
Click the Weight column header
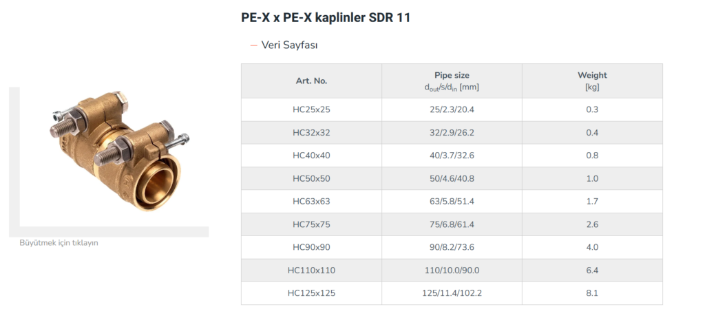[x=592, y=81]
